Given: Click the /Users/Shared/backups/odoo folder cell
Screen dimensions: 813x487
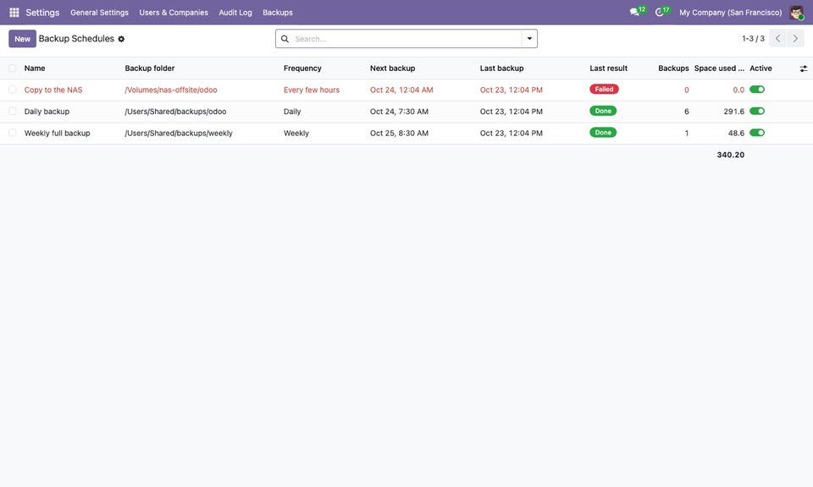Looking at the screenshot, I should coord(176,112).
